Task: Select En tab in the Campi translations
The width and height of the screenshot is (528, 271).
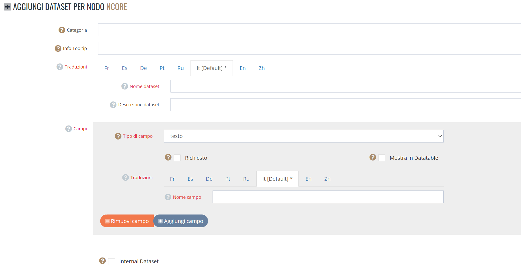Action: [x=308, y=179]
